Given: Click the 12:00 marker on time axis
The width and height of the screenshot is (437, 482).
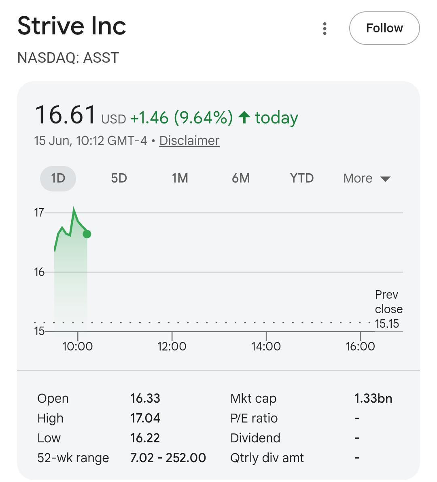Looking at the screenshot, I should tap(172, 346).
